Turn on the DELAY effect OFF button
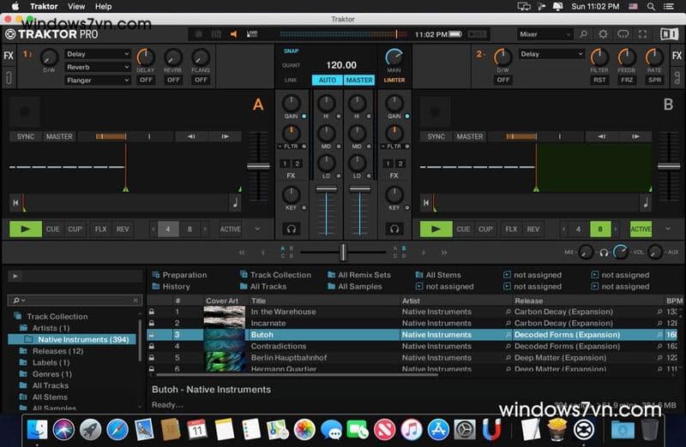686x447 pixels. [x=146, y=80]
